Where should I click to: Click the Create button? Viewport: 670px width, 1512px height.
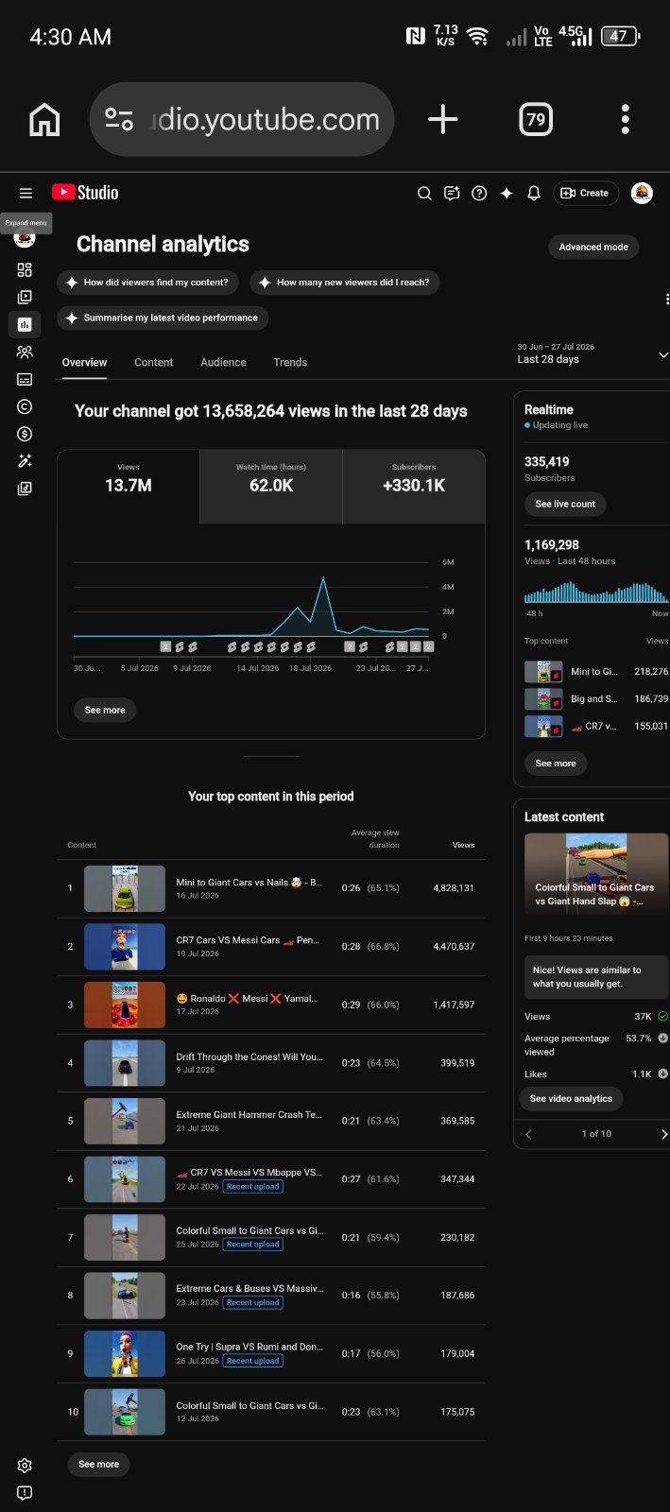click(585, 193)
